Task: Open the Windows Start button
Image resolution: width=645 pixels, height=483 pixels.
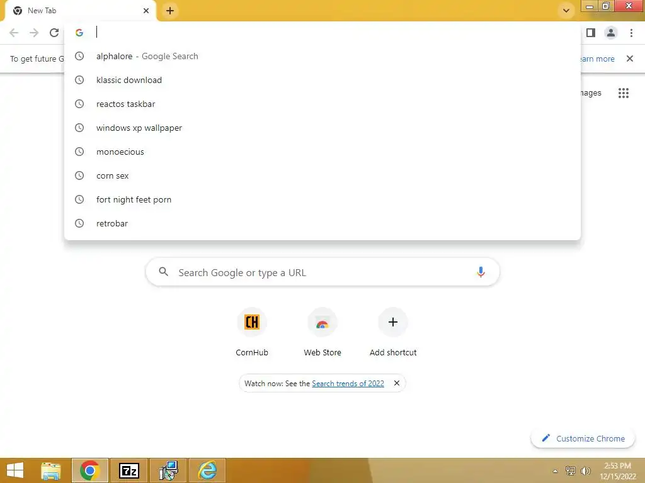Action: 15,470
